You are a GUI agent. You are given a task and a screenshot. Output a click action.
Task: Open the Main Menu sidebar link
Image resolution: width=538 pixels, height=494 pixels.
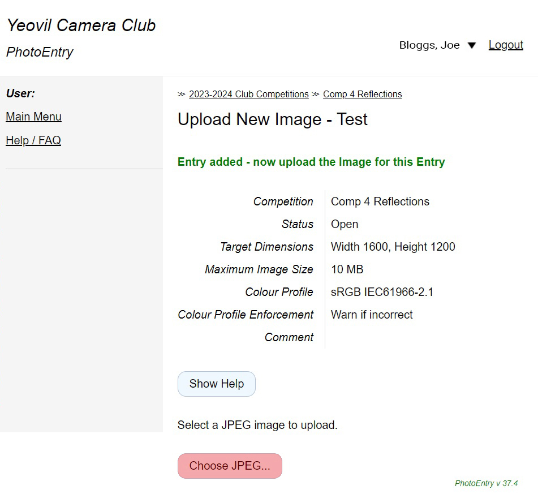pyautogui.click(x=33, y=117)
